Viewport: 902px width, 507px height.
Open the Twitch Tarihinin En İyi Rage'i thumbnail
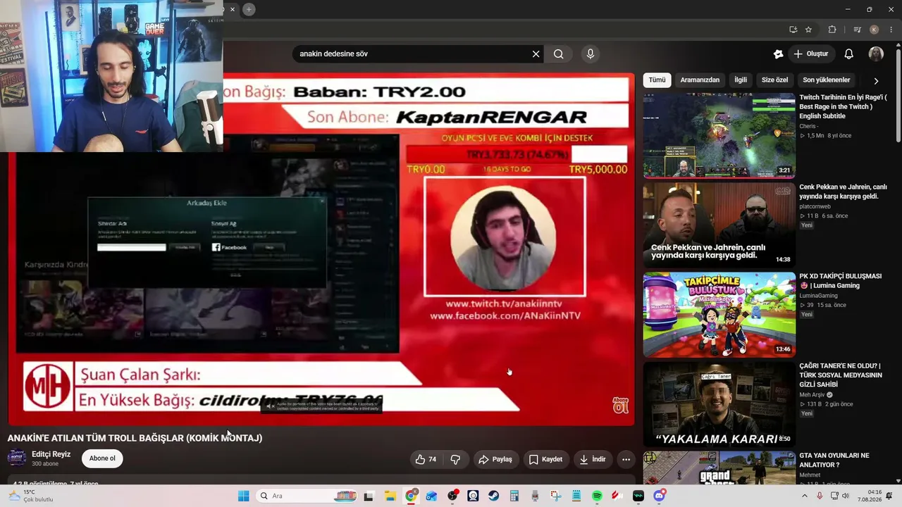click(x=719, y=135)
